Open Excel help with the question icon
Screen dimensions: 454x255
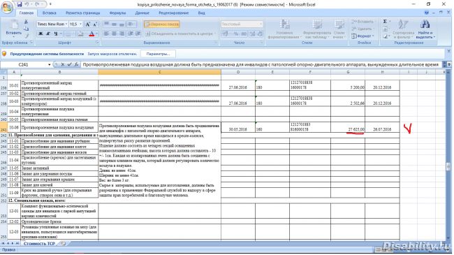pyautogui.click(x=426, y=13)
